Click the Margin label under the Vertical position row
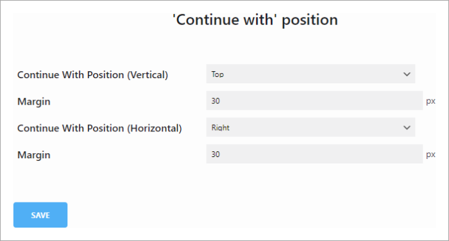Screen dimensions: 449x241 point(34,102)
